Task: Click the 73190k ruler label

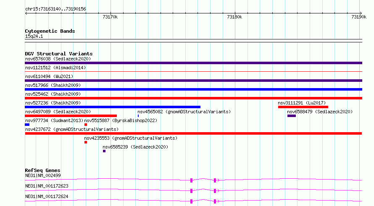Action: 359,17
